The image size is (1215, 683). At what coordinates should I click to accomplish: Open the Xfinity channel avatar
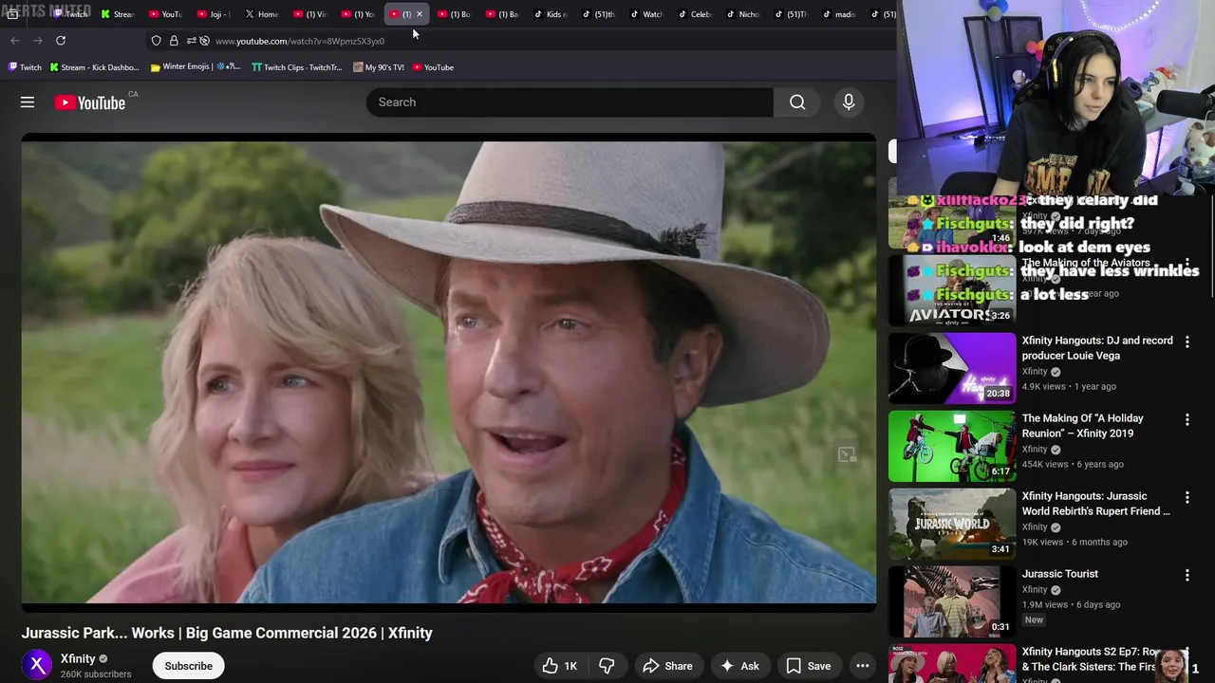point(37,665)
